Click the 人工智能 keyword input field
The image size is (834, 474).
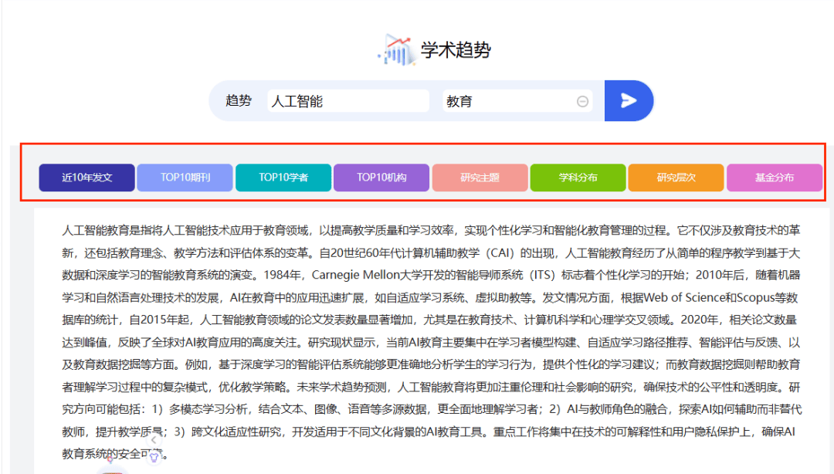(347, 101)
